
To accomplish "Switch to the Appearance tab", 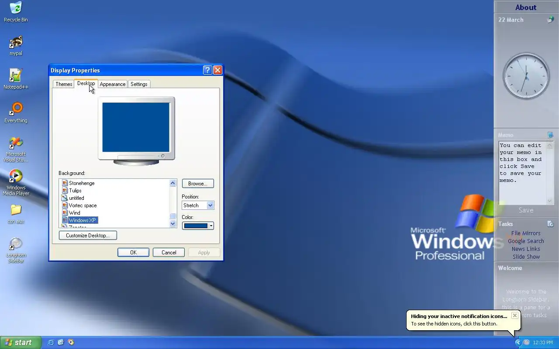I will coord(113,84).
